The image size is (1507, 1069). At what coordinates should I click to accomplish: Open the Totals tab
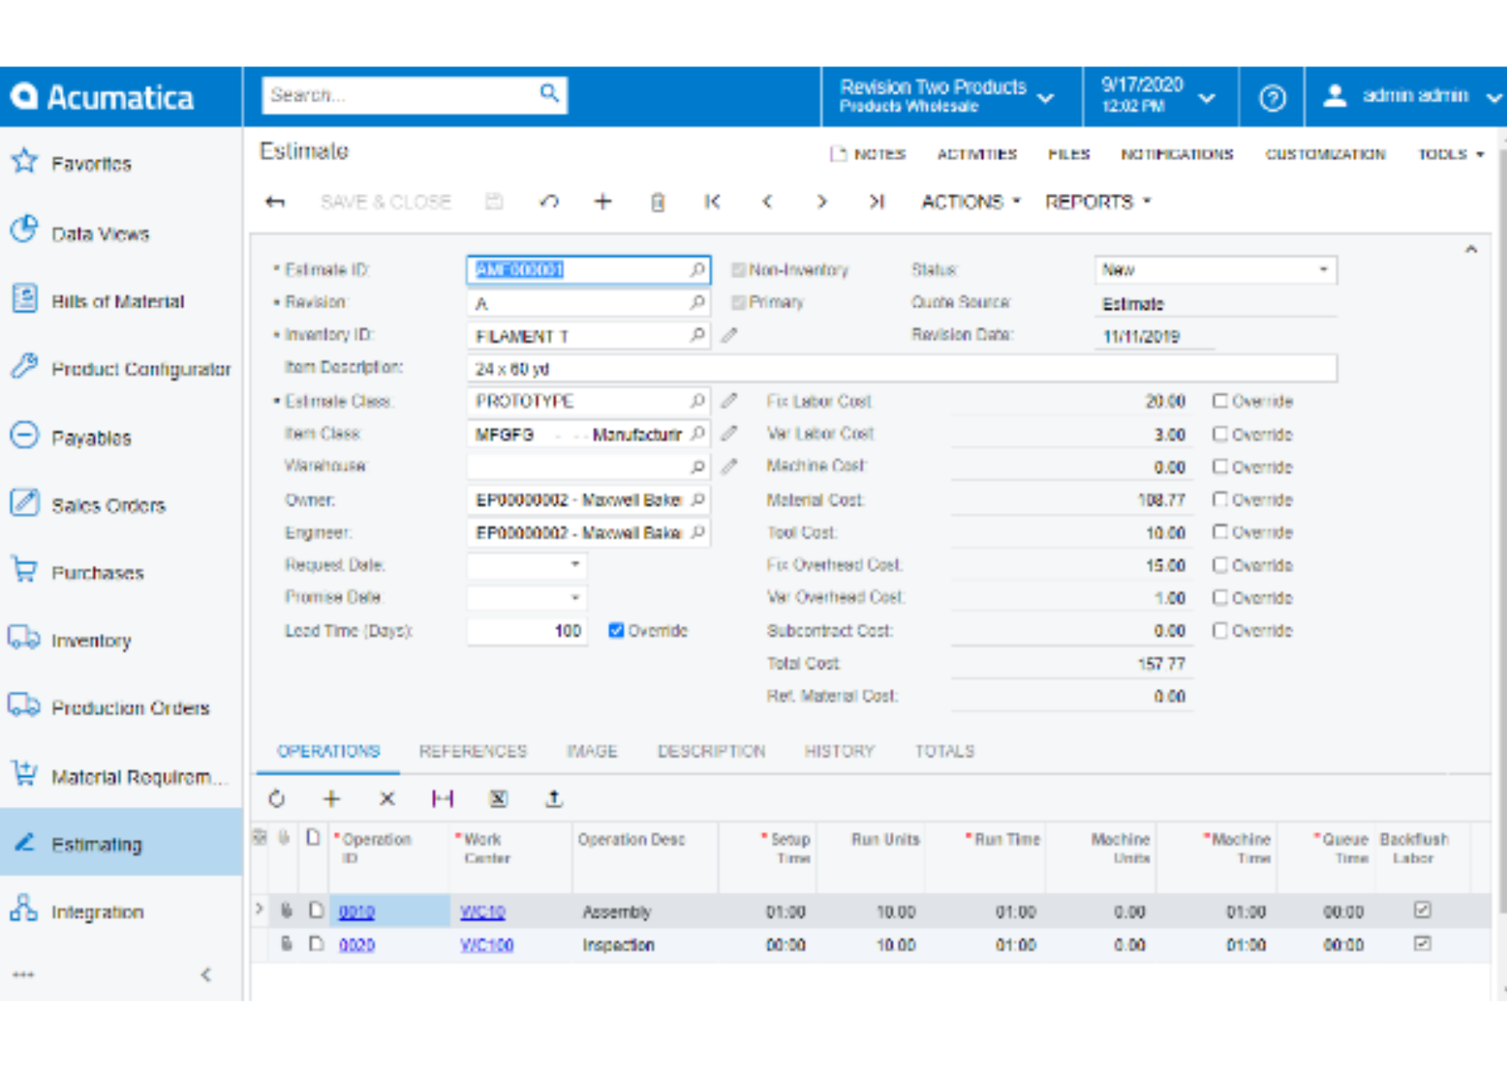coord(944,751)
